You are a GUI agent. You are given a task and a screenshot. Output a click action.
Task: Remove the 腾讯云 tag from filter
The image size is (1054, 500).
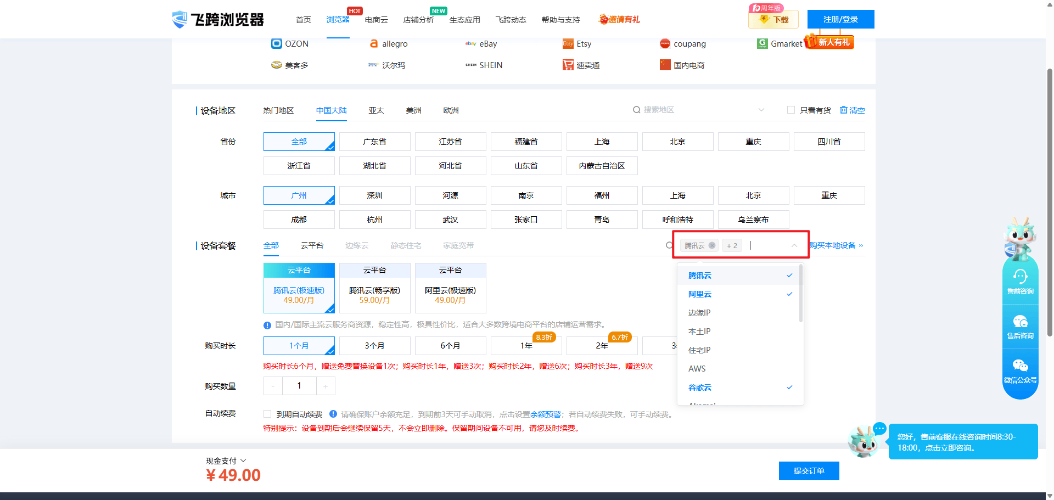tap(712, 246)
